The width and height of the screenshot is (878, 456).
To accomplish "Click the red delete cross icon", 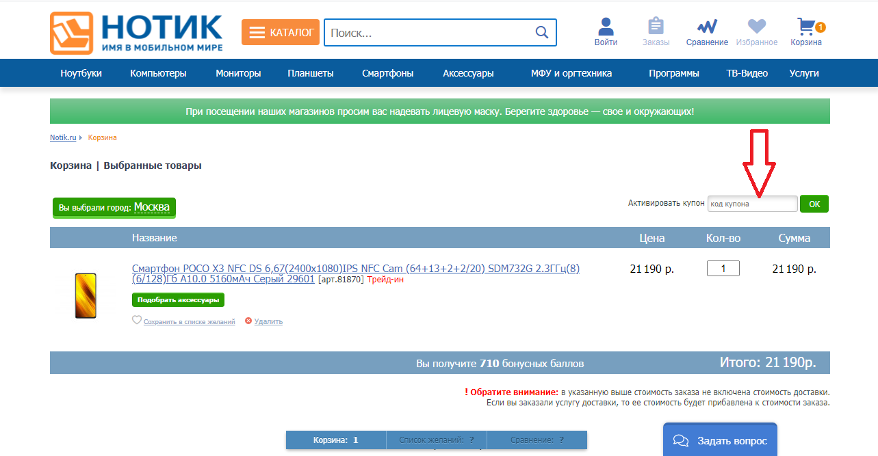I will [x=248, y=321].
